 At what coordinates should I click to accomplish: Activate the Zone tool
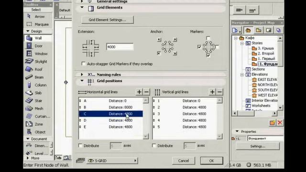(38, 124)
